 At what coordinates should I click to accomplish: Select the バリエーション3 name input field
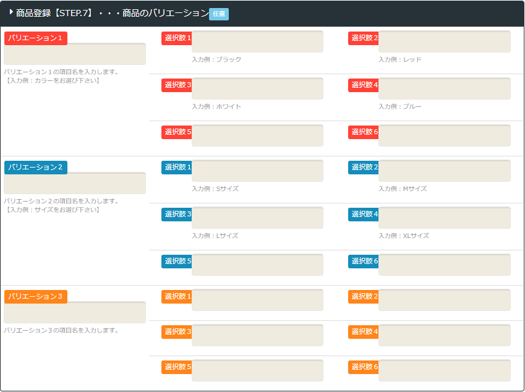pos(75,313)
